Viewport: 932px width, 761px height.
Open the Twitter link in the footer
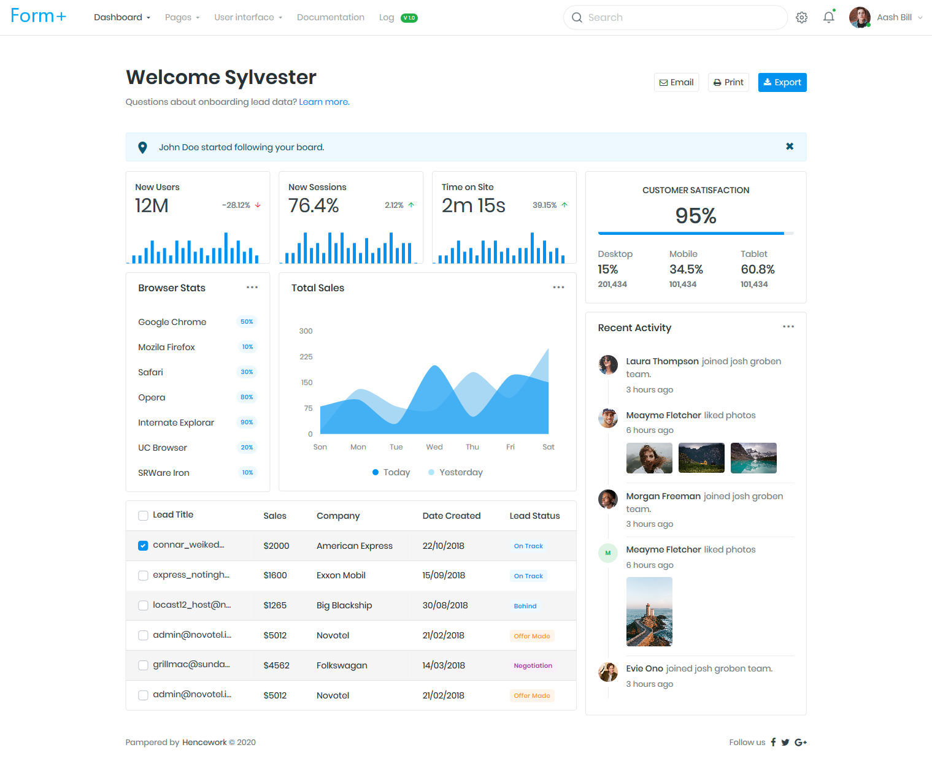(x=785, y=742)
